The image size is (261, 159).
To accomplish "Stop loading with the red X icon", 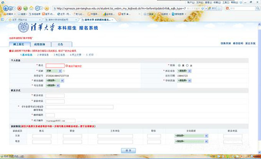I will pos(20,8).
